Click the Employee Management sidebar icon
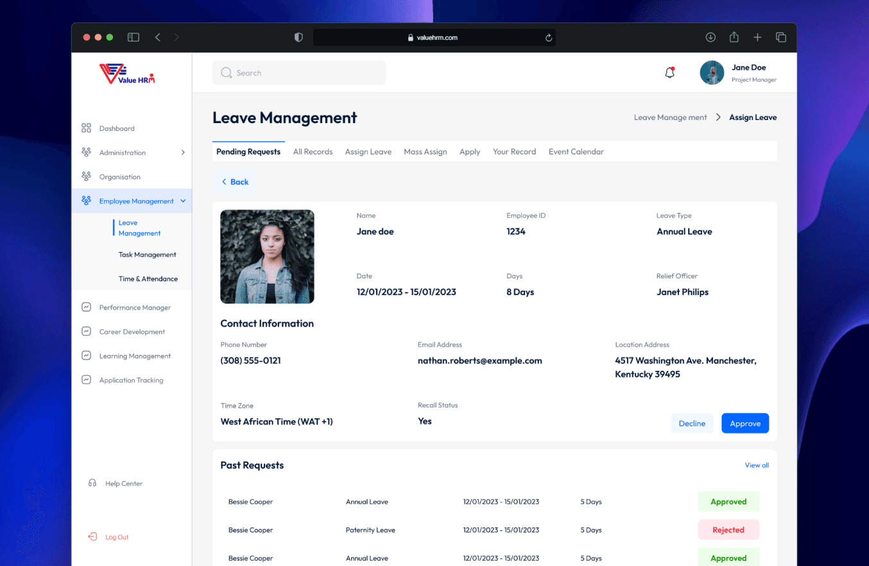Screen dimensions: 869x566 pos(86,201)
